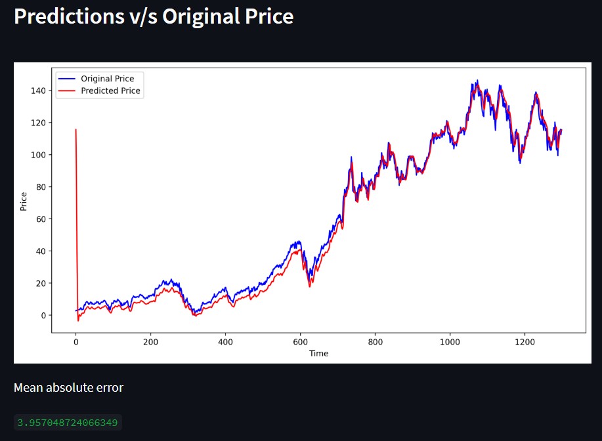Click the Original Price legend label
Screen dimensions: 602x441
coord(108,79)
